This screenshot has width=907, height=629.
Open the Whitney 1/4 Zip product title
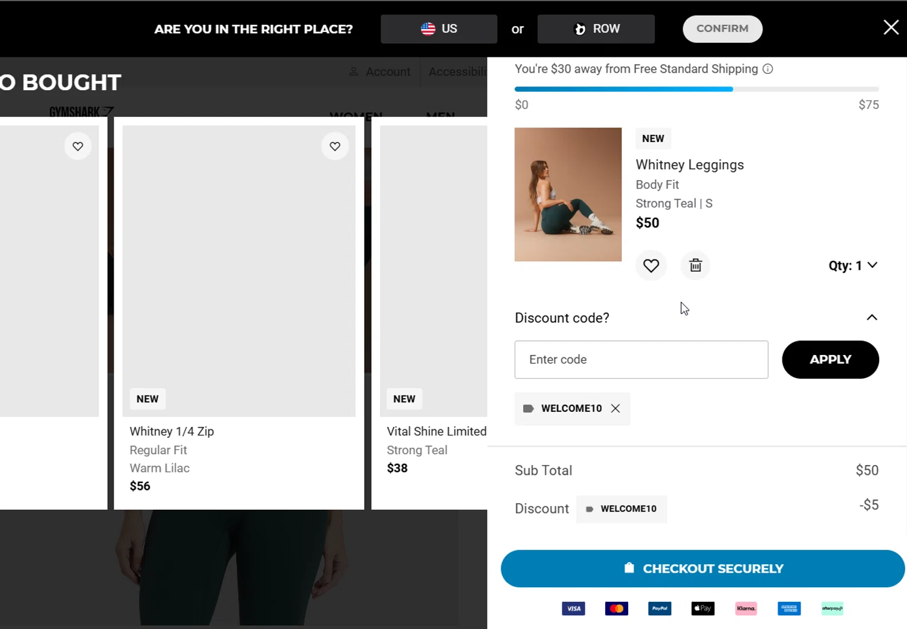pyautogui.click(x=172, y=431)
